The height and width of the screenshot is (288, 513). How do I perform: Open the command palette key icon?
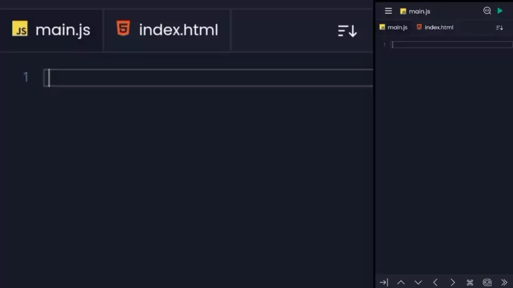(470, 283)
